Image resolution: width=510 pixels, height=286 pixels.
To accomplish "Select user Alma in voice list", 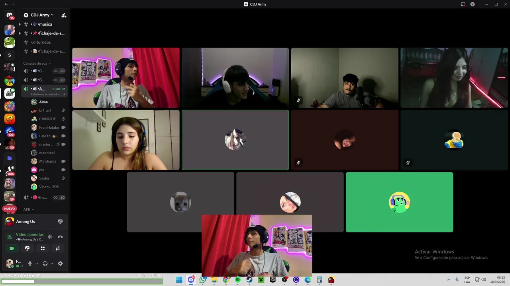I will pyautogui.click(x=44, y=102).
